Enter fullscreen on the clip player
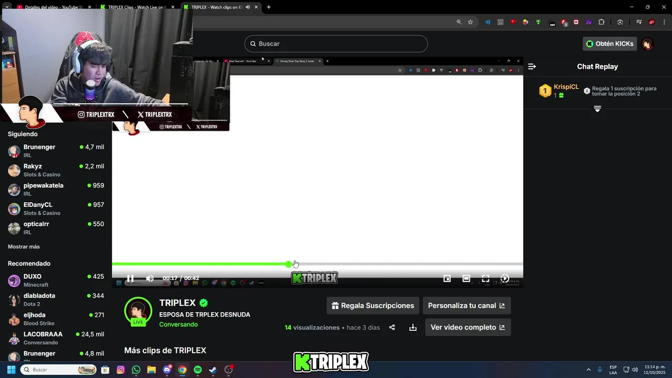This screenshot has width=672, height=378. [486, 279]
